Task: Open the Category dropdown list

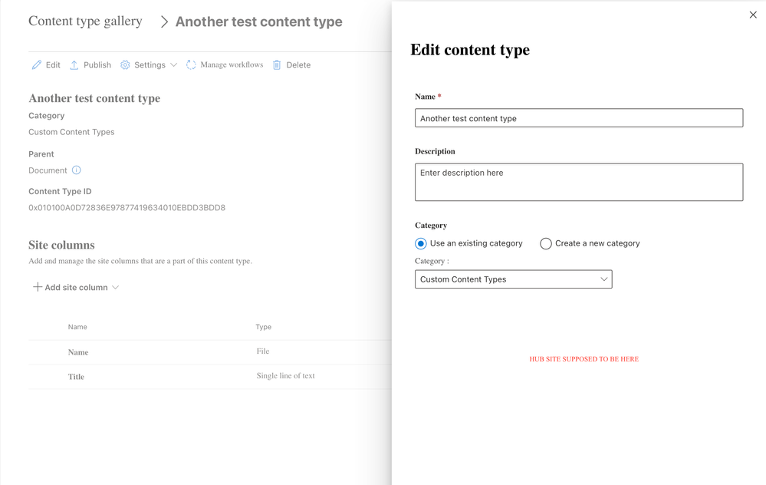Action: tap(513, 279)
